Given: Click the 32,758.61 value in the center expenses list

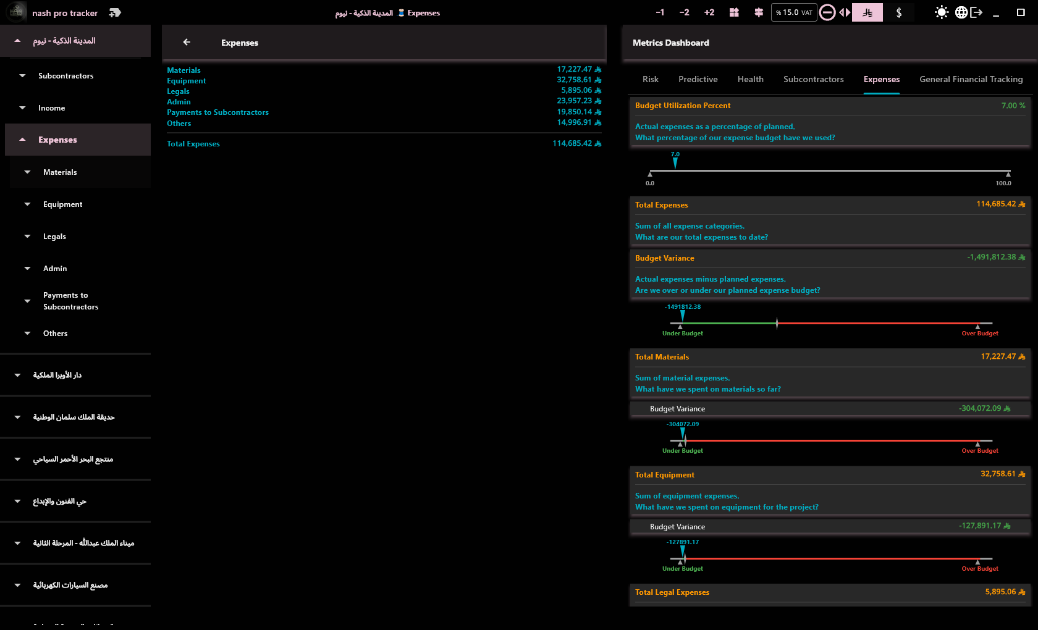Looking at the screenshot, I should pos(579,80).
